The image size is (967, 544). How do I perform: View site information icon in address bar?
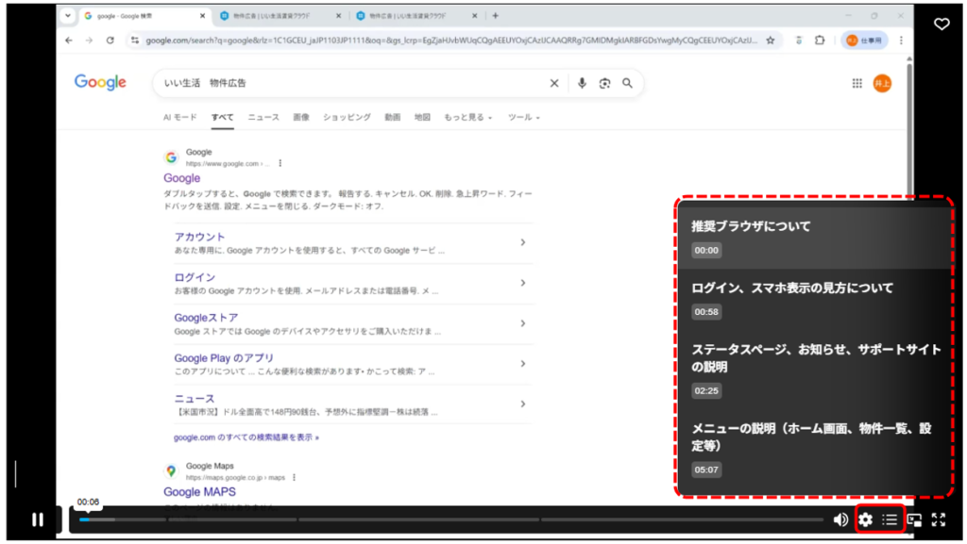134,41
